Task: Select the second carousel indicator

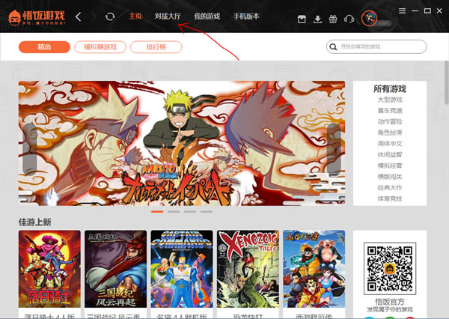Action: pyautogui.click(x=174, y=212)
